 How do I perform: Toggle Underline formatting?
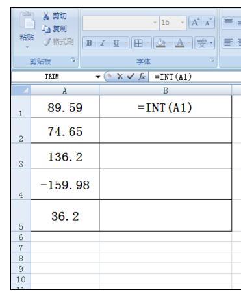(x=116, y=43)
